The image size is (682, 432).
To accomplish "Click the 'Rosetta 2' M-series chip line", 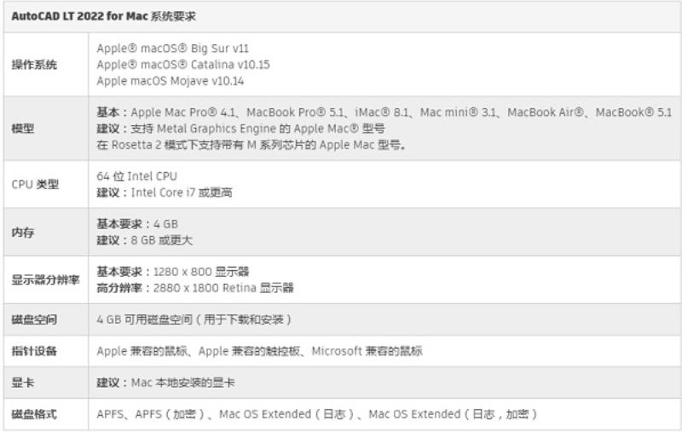I will pyautogui.click(x=251, y=145).
